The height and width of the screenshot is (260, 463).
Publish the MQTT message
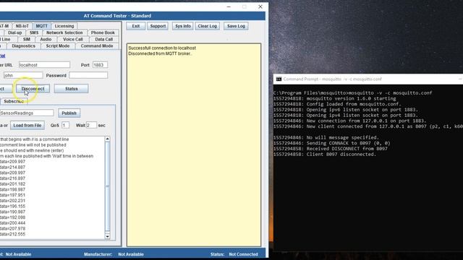(x=69, y=113)
